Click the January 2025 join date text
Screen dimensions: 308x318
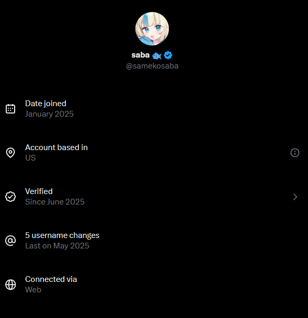tap(49, 114)
